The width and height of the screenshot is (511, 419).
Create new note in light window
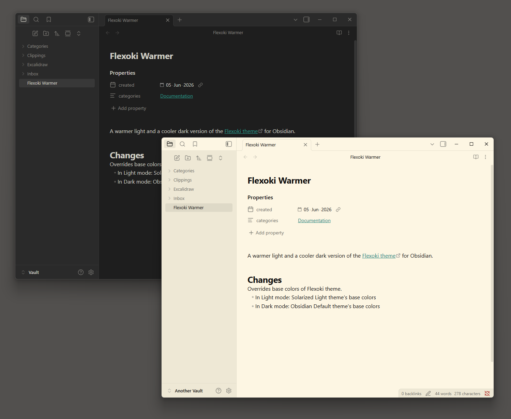(x=177, y=158)
